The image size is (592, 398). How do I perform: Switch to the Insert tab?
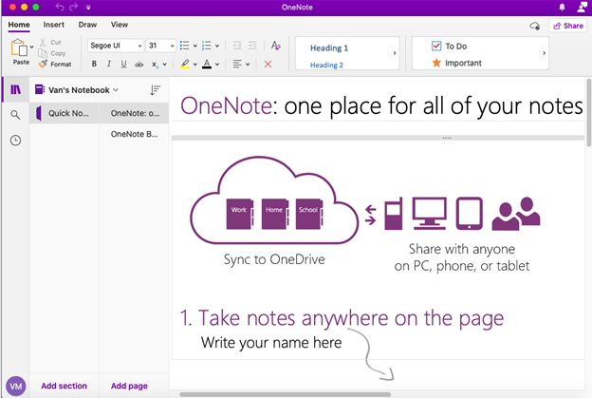click(54, 25)
